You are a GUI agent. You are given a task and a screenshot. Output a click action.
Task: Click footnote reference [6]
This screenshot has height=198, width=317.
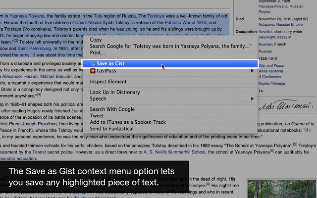tap(272, 150)
